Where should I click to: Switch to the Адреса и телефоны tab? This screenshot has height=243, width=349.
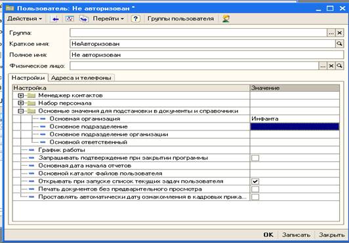pyautogui.click(x=81, y=78)
